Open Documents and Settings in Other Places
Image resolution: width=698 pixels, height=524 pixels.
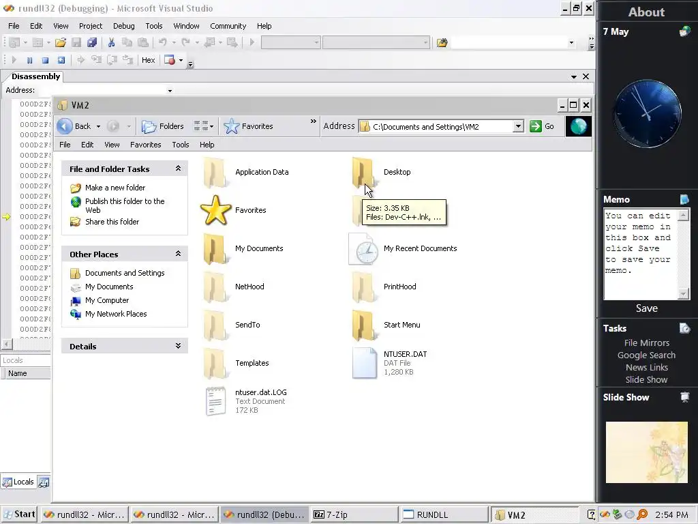pos(125,273)
